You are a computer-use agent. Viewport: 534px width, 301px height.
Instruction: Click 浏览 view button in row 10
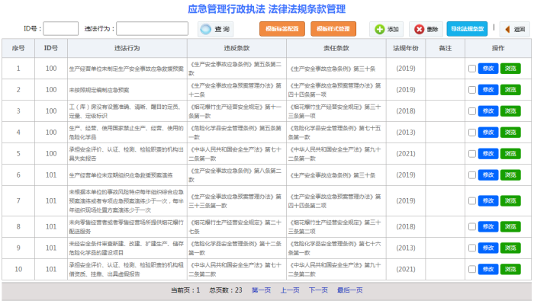[x=510, y=269]
